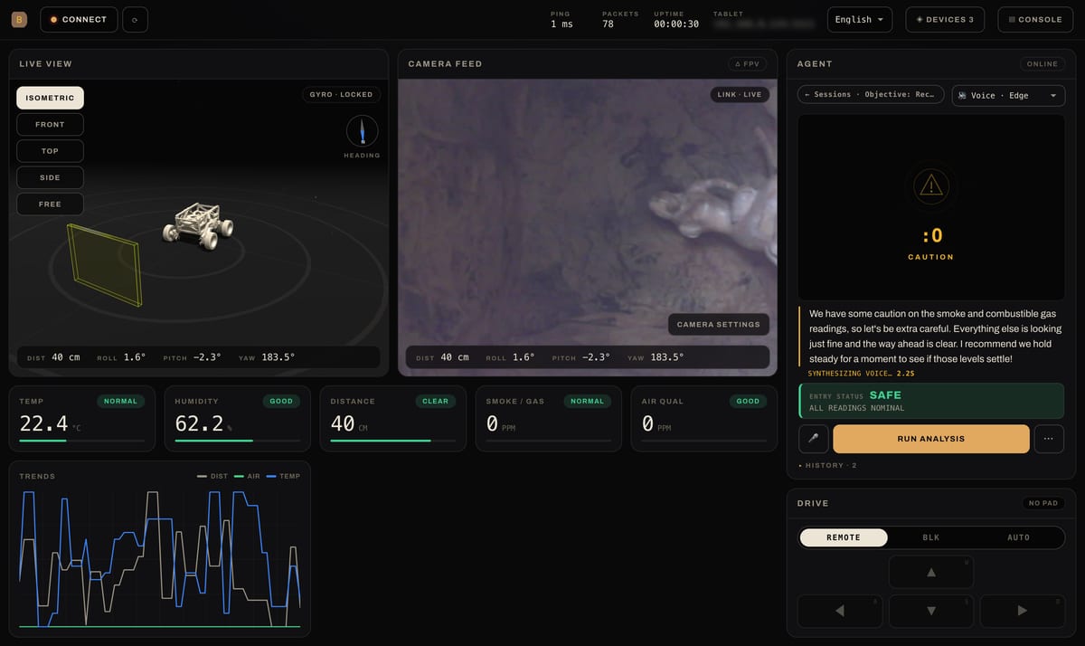The height and width of the screenshot is (646, 1085).
Task: Select AUTO drive mode
Action: pyautogui.click(x=1018, y=537)
